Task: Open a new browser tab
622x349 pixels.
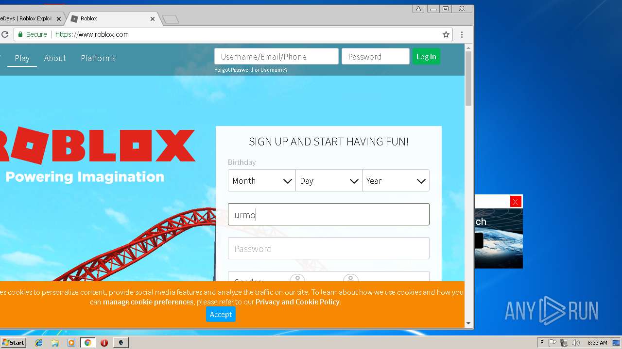Action: pyautogui.click(x=170, y=19)
